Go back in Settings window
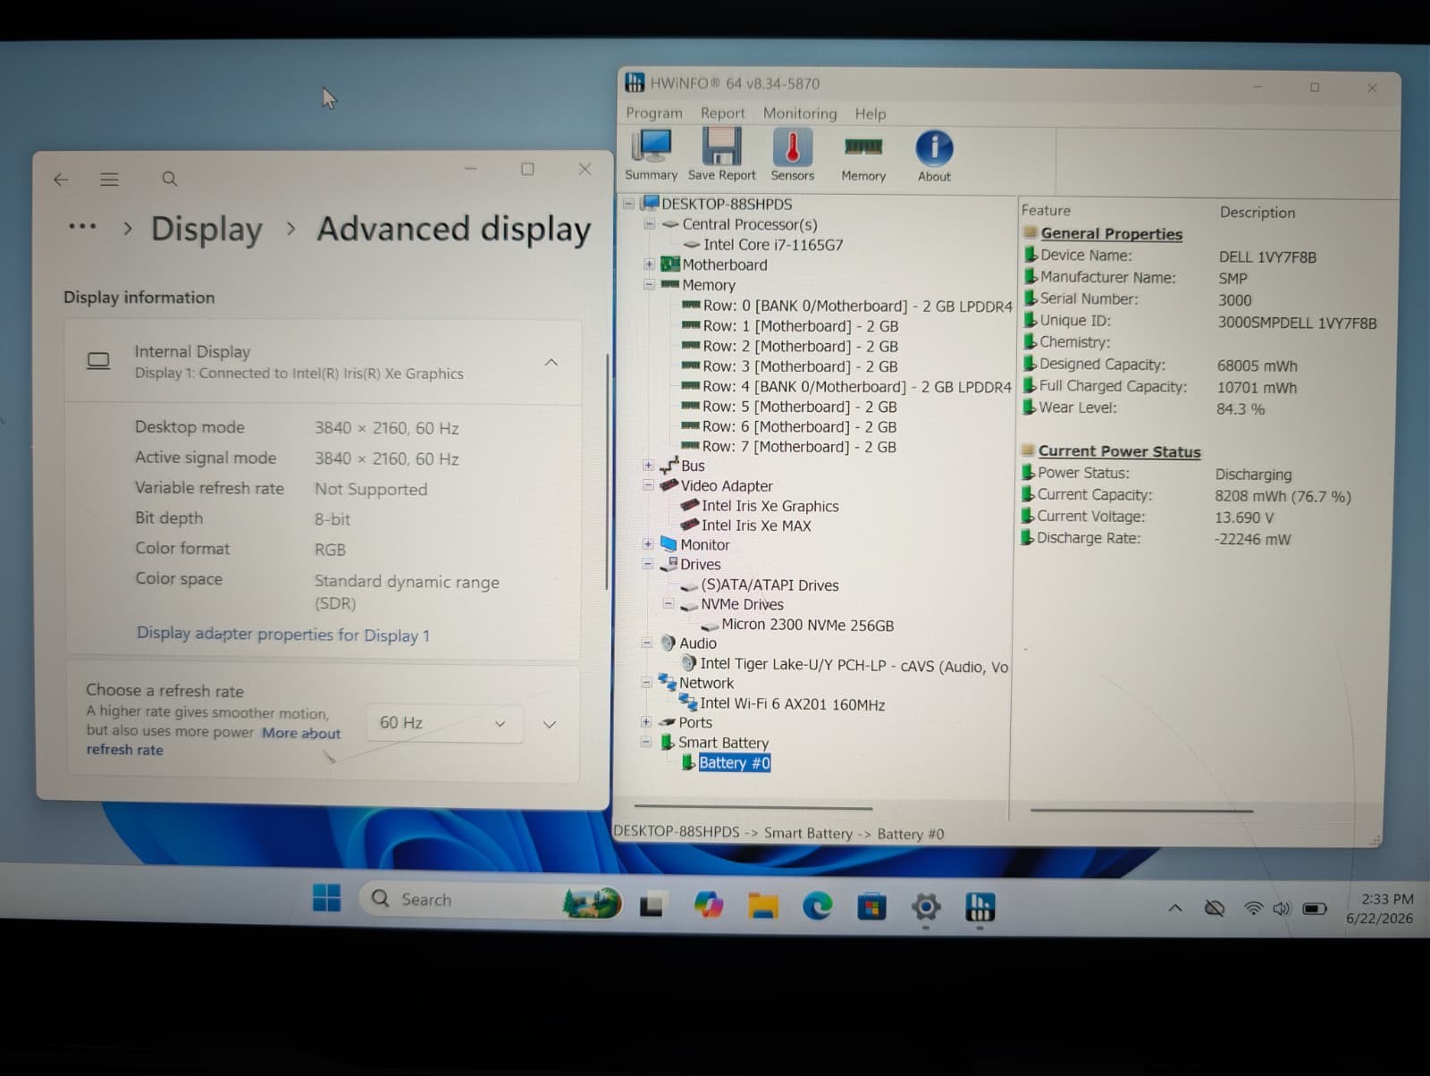The width and height of the screenshot is (1430, 1076). (x=61, y=180)
